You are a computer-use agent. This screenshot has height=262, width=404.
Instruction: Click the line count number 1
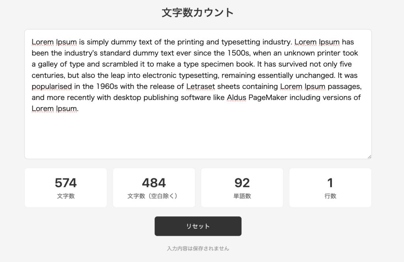pyautogui.click(x=330, y=183)
